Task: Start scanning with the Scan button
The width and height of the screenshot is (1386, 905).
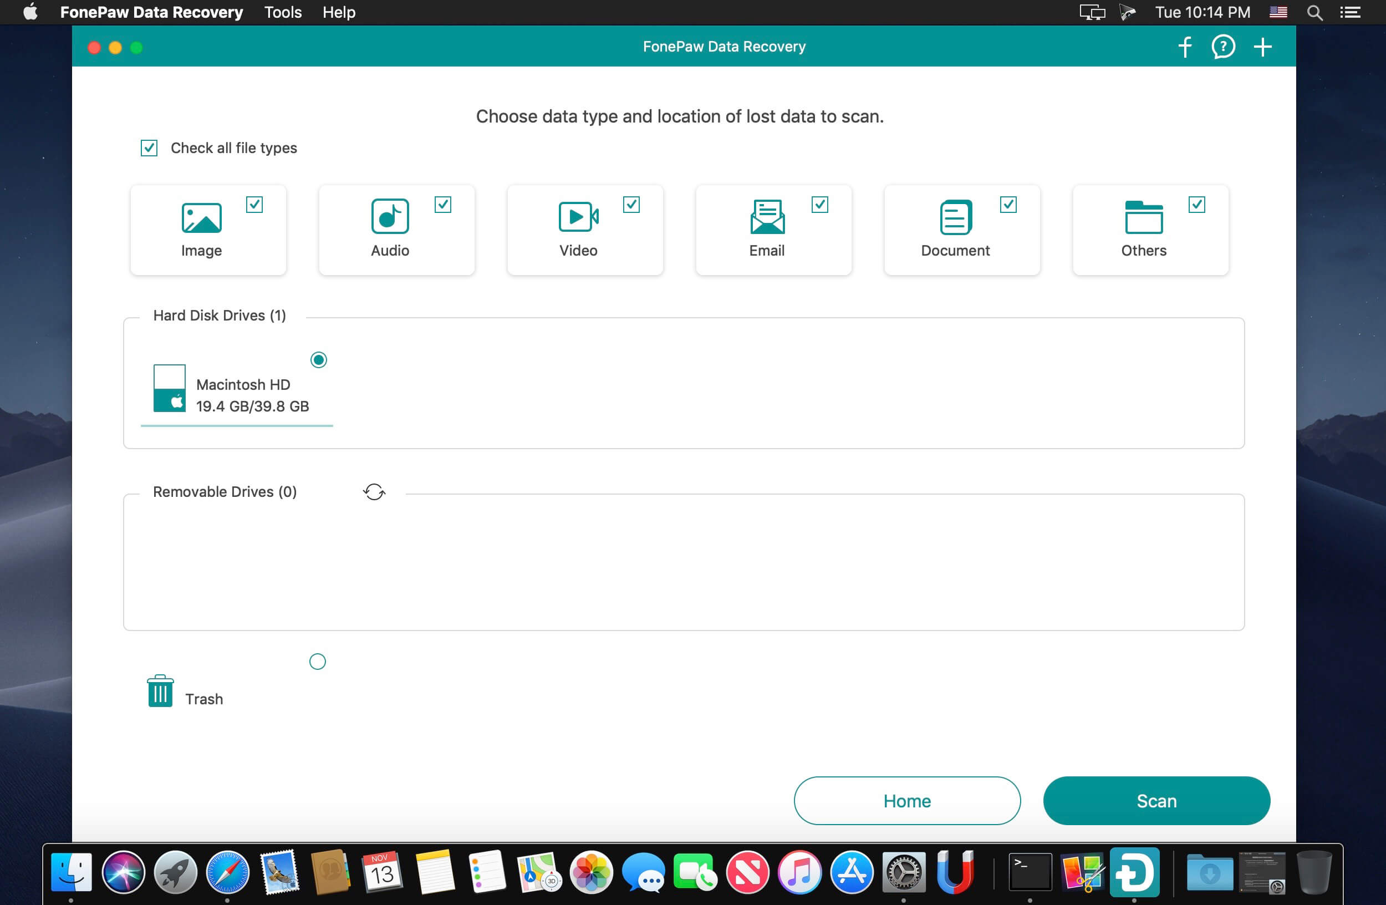Action: (x=1156, y=801)
